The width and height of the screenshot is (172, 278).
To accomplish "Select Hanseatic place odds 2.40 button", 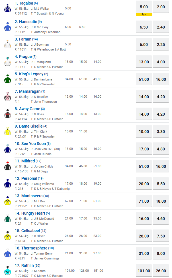I will (x=161, y=27).
